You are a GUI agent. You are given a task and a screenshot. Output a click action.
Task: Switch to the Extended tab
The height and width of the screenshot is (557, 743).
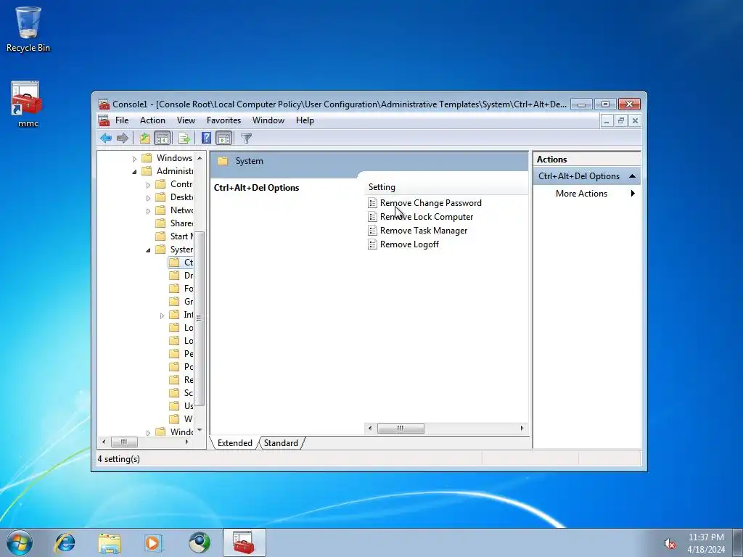(x=234, y=443)
